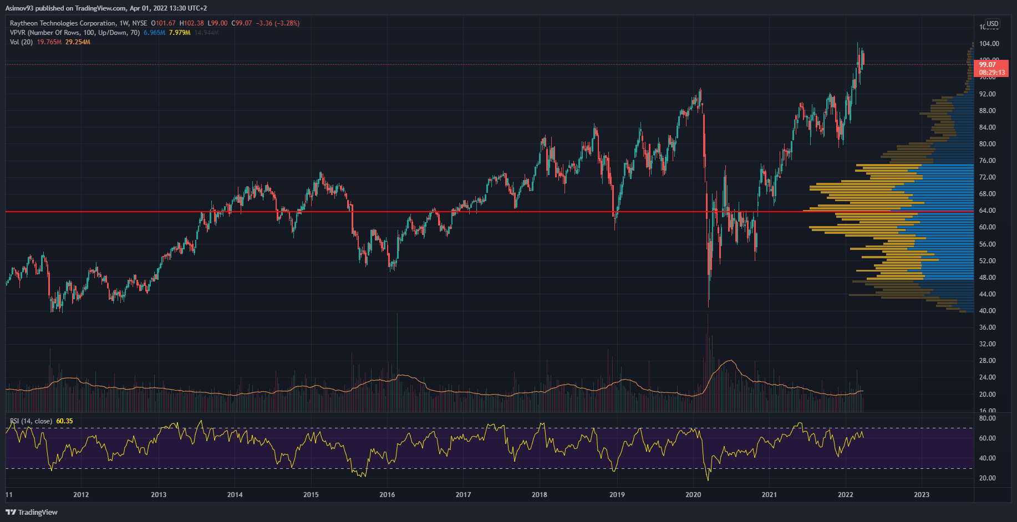Click the 72.00 price scale label

987,177
